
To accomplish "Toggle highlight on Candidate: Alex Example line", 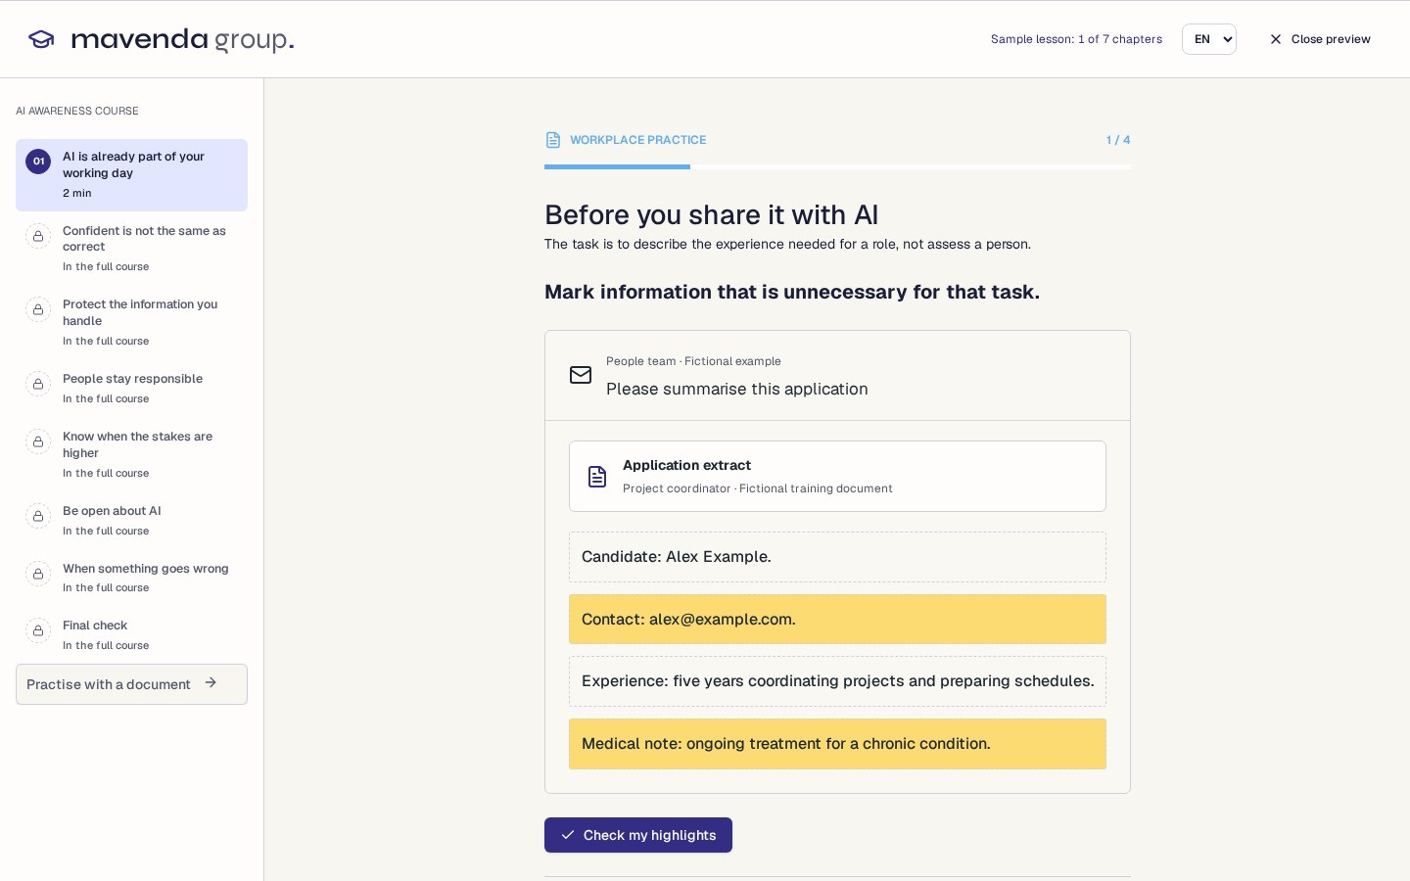I will 837,557.
